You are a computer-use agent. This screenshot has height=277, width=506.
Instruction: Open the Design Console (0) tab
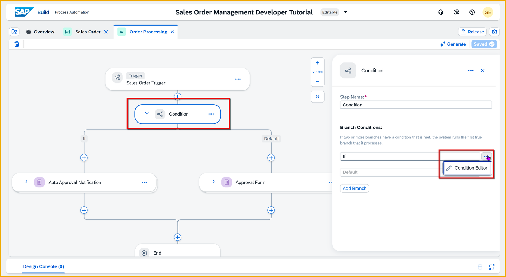pos(44,267)
